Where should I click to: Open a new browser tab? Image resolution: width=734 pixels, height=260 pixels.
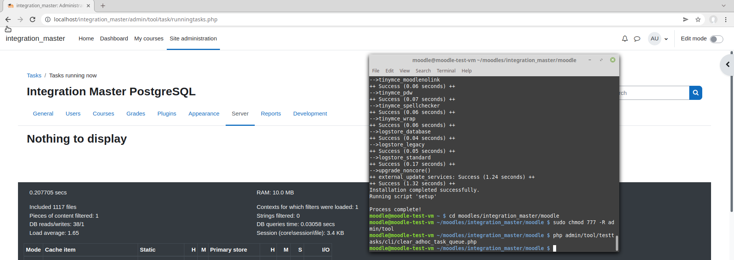[x=103, y=6]
